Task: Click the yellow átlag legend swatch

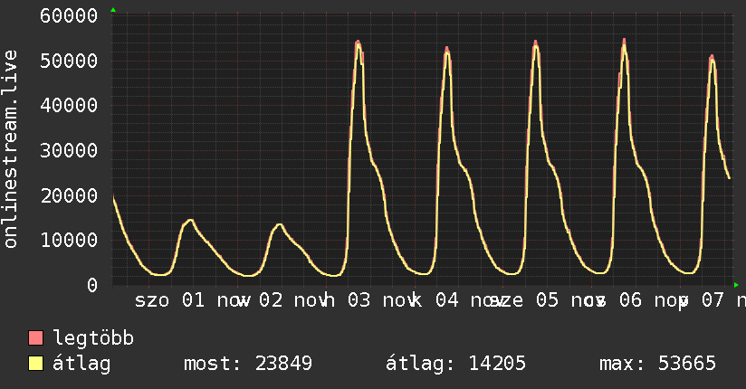Action: pyautogui.click(x=35, y=364)
